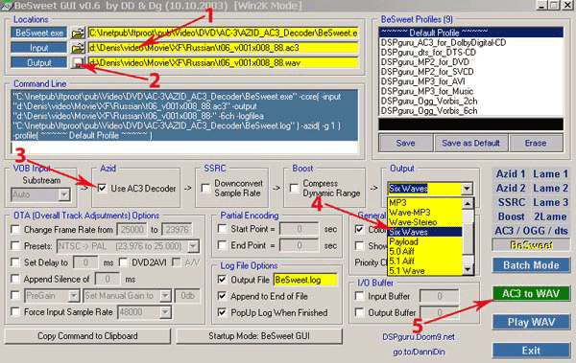Viewport: 576px width, 363px height.
Task: Enable Compress Dynamic Range checkbox
Action: pyautogui.click(x=294, y=189)
